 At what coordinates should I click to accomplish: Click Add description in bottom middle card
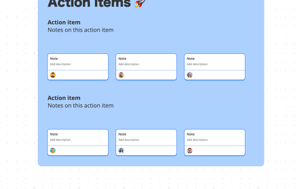coord(128,140)
